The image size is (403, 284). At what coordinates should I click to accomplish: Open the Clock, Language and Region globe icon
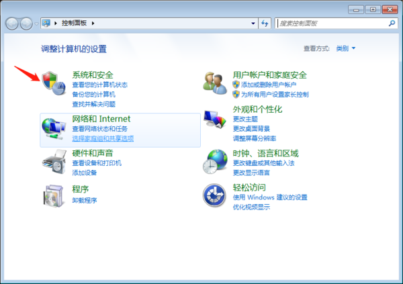(x=215, y=162)
